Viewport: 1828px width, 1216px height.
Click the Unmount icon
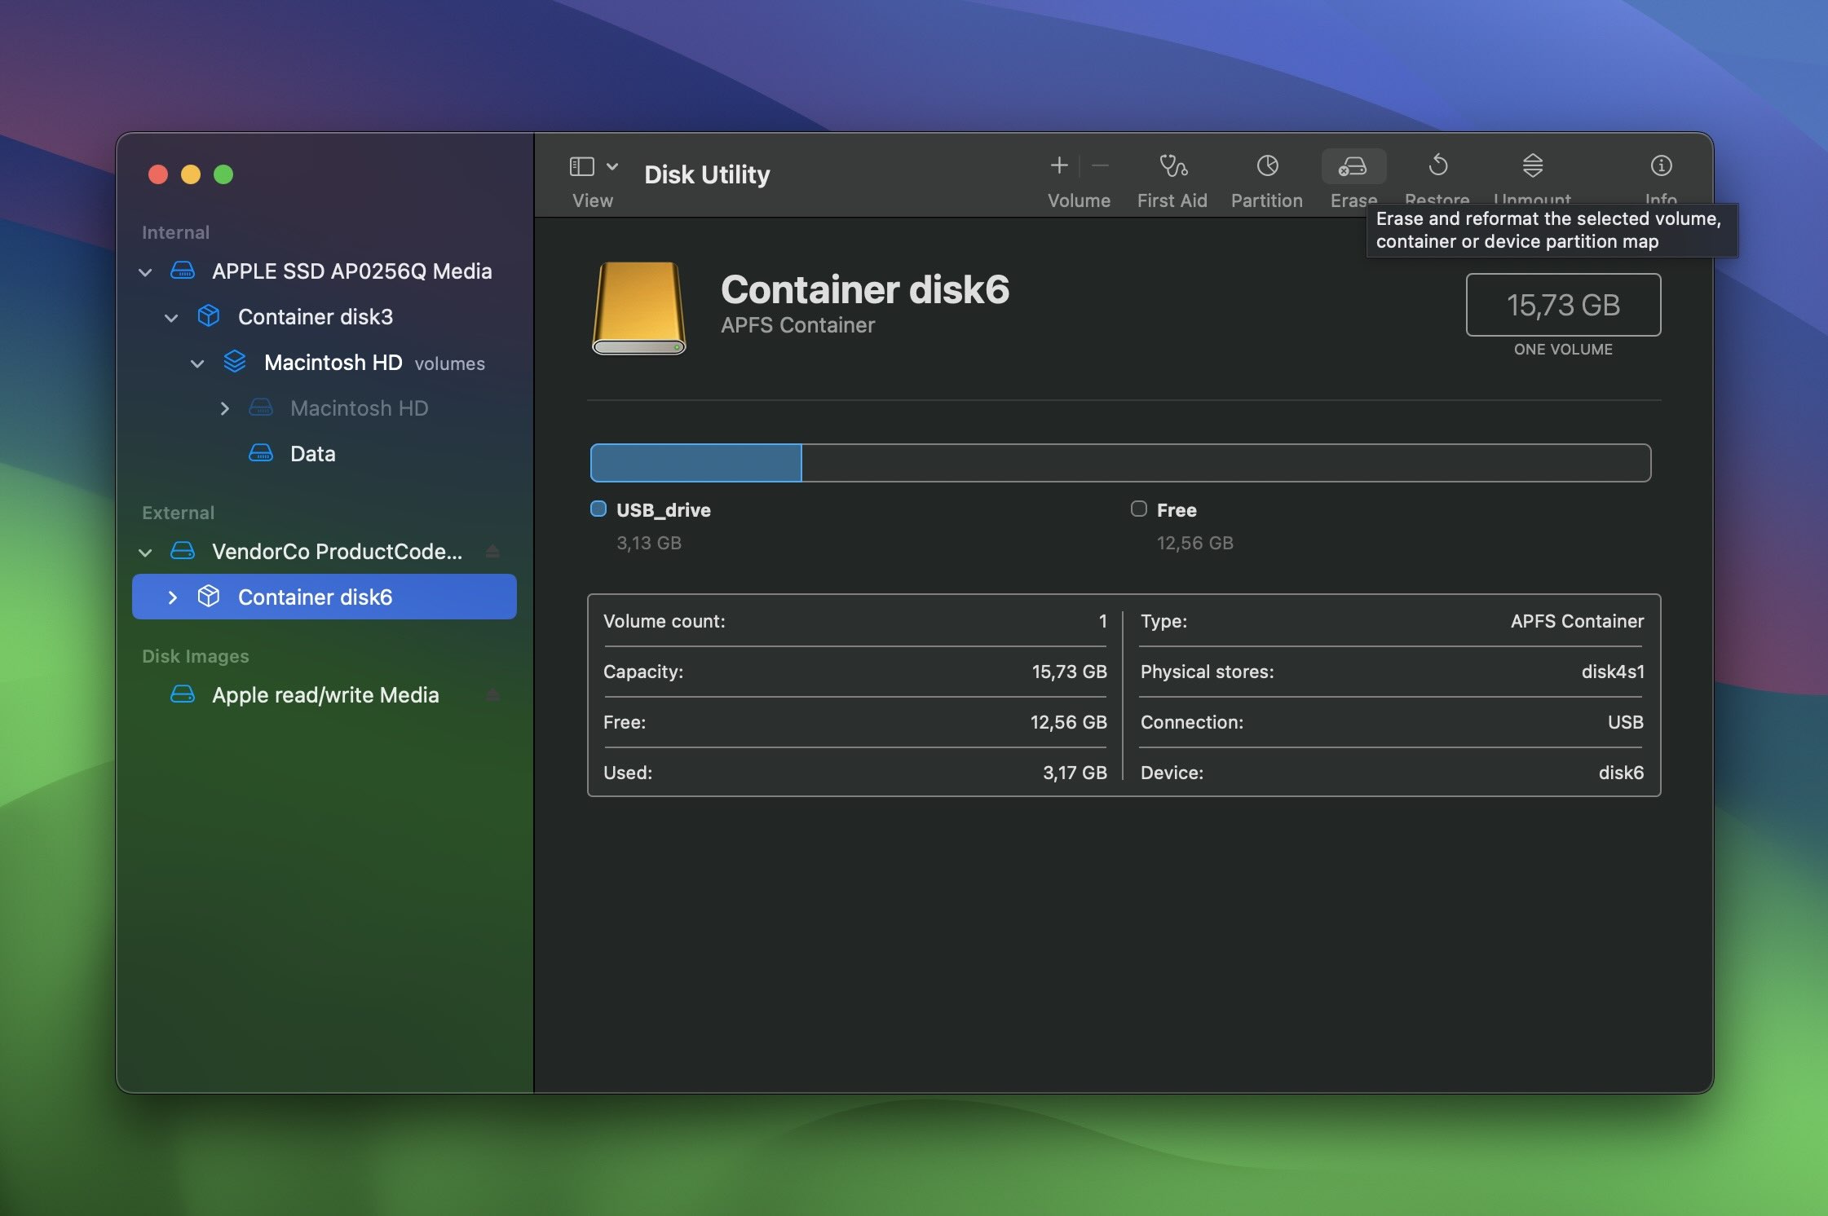[x=1532, y=165]
